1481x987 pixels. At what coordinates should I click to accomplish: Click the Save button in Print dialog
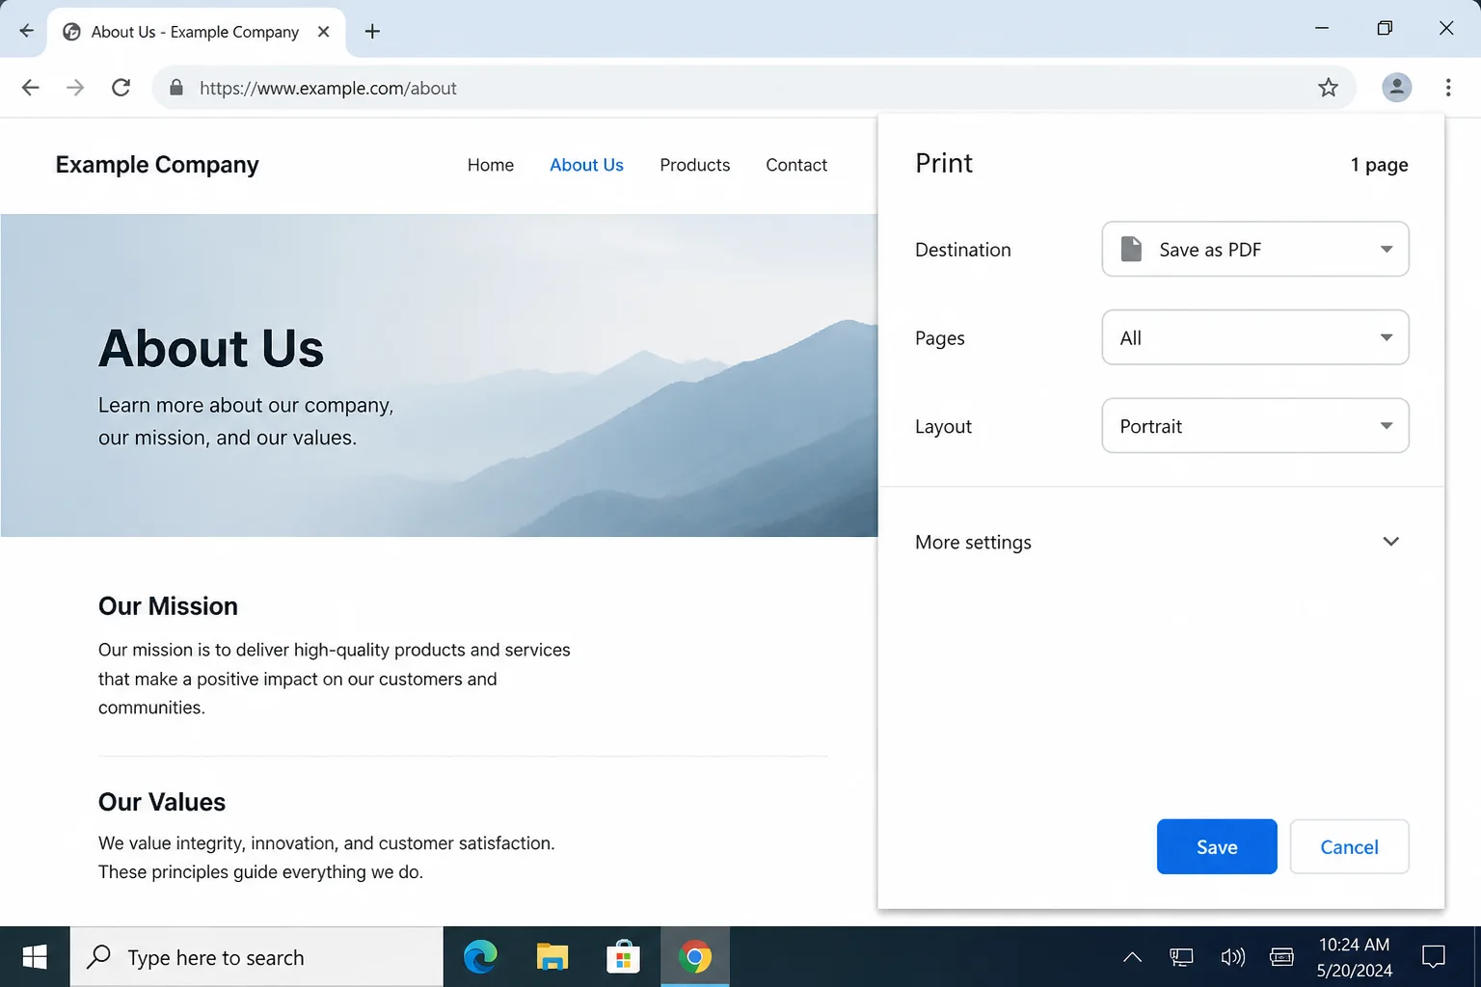pyautogui.click(x=1217, y=846)
